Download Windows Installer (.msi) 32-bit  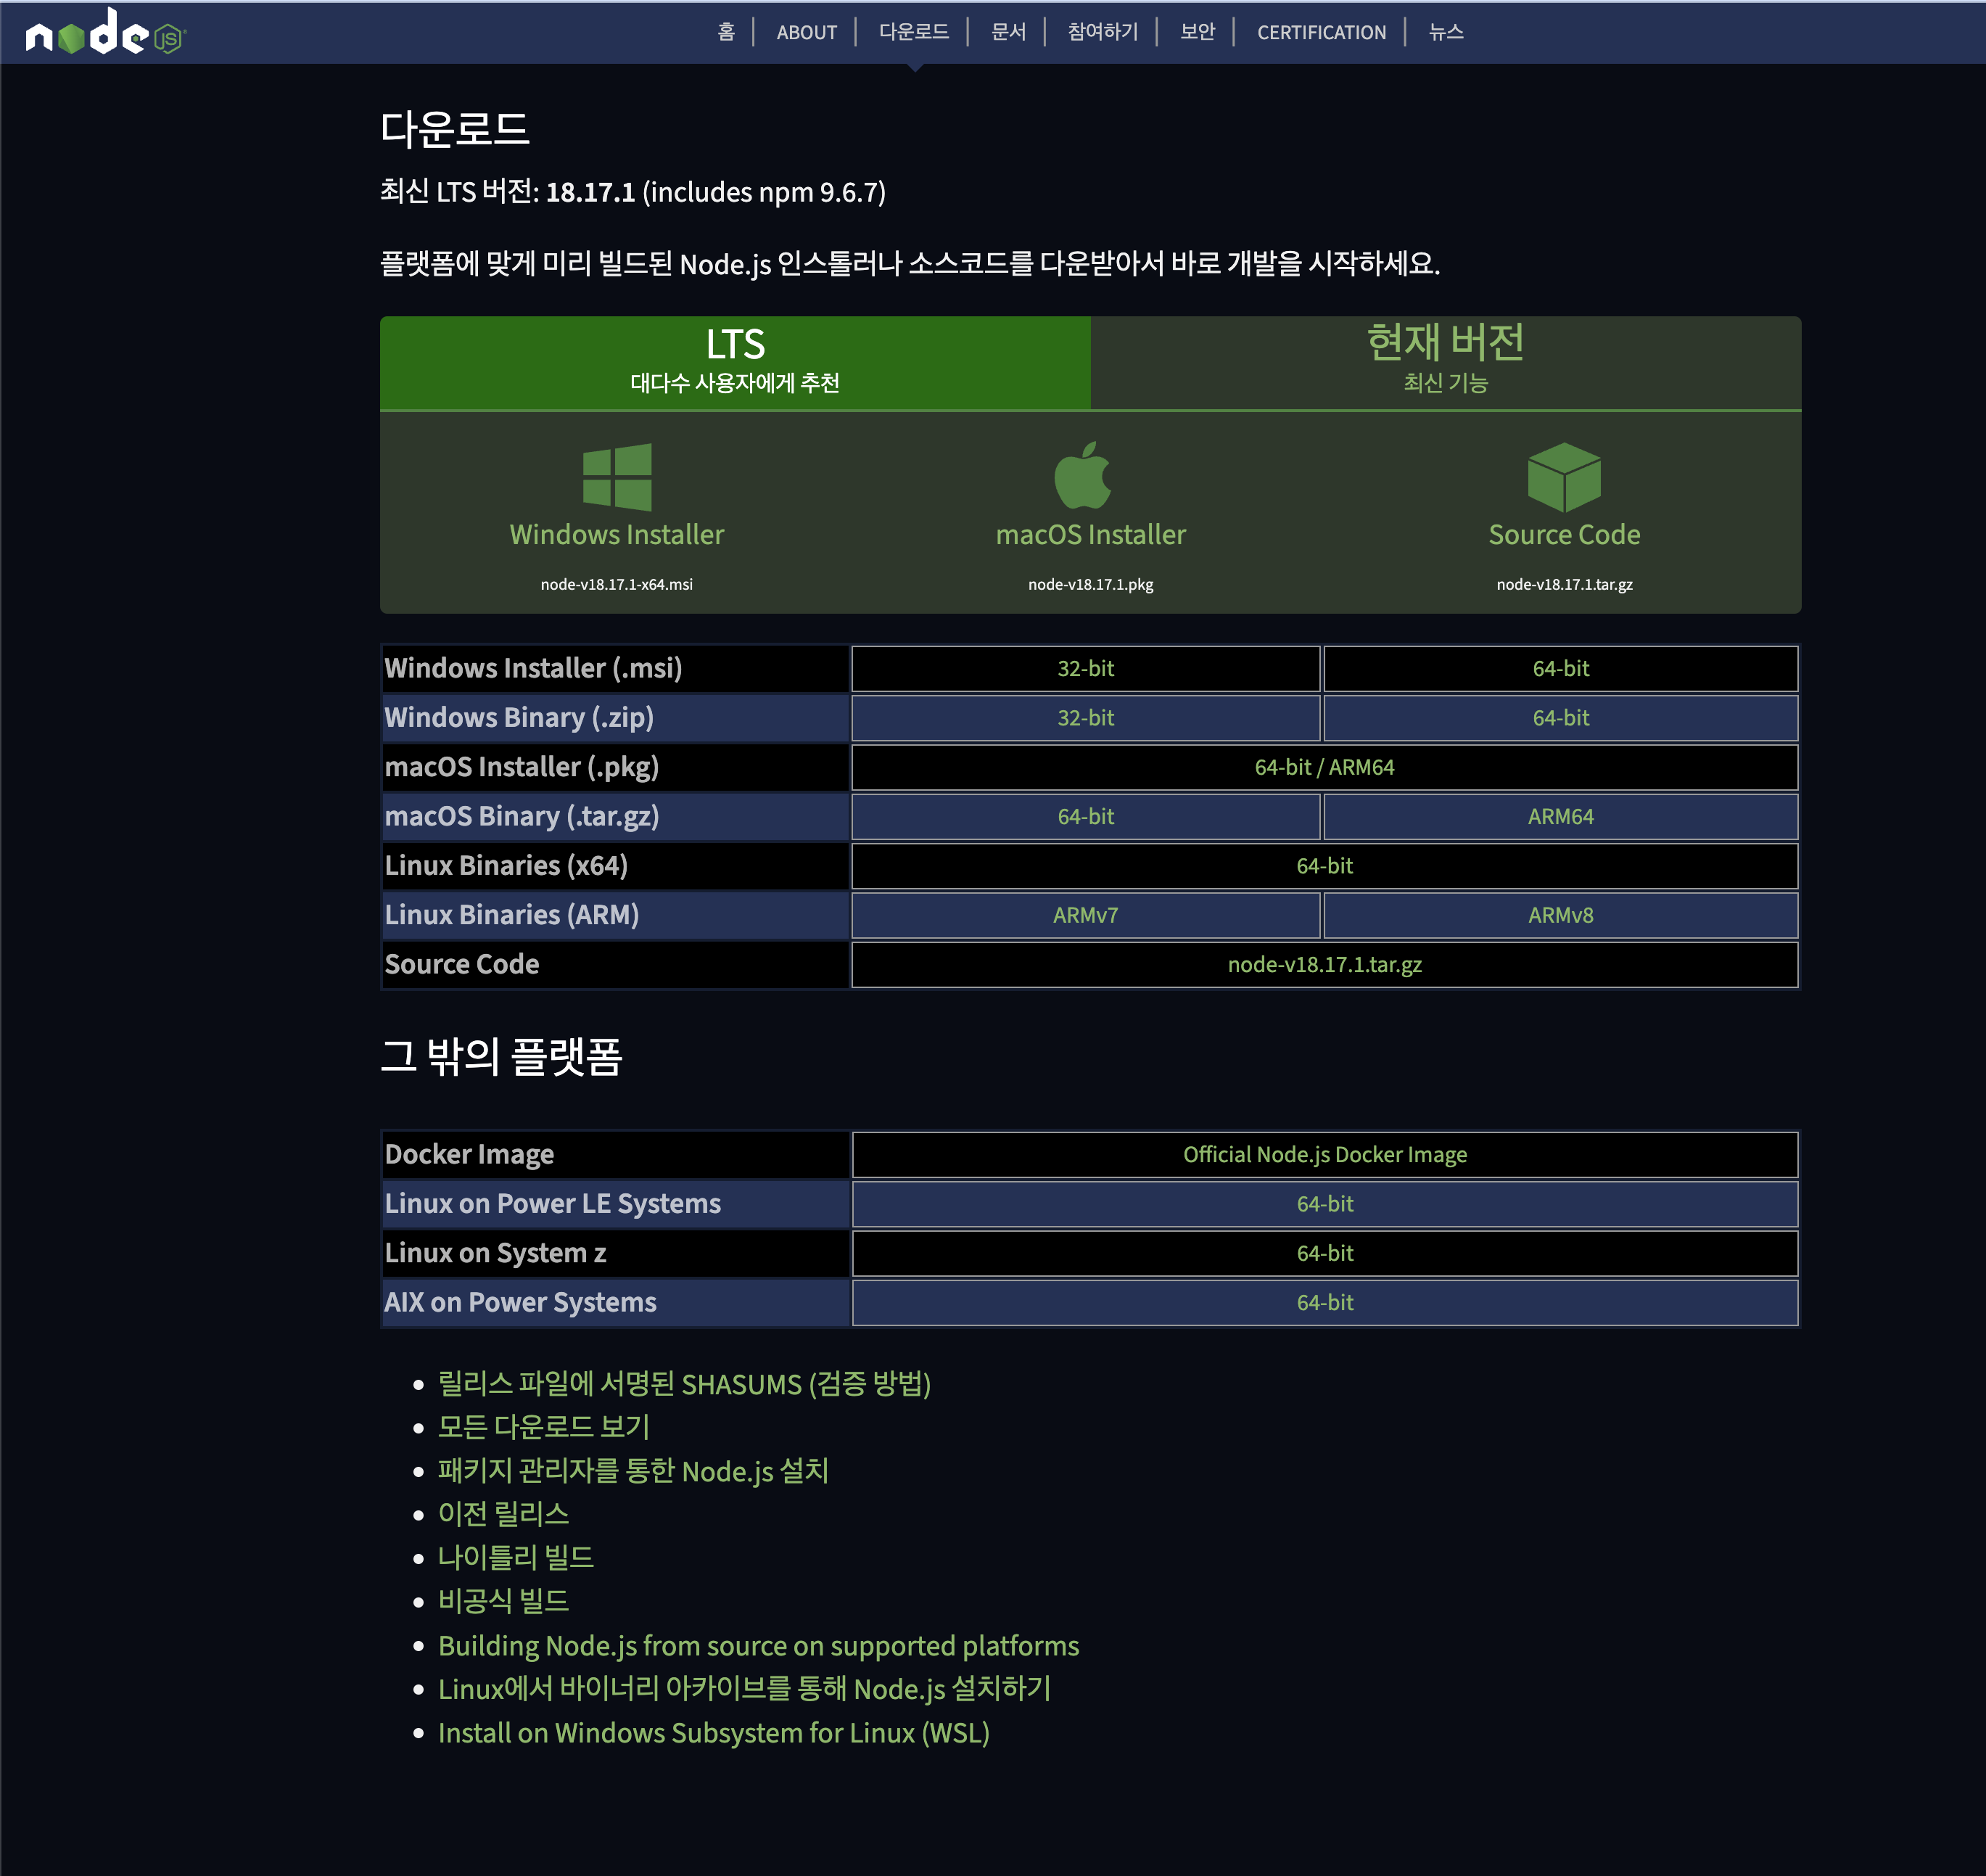1085,668
